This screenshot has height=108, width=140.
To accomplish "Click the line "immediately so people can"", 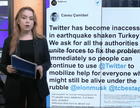I will (x=90, y=59).
